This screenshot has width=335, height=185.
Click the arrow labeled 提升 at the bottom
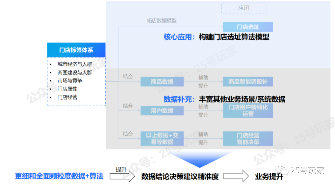click(x=123, y=176)
